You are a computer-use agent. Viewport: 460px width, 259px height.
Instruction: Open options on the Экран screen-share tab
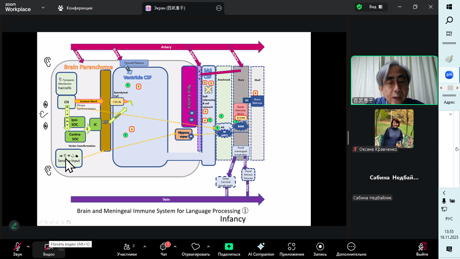click(219, 8)
